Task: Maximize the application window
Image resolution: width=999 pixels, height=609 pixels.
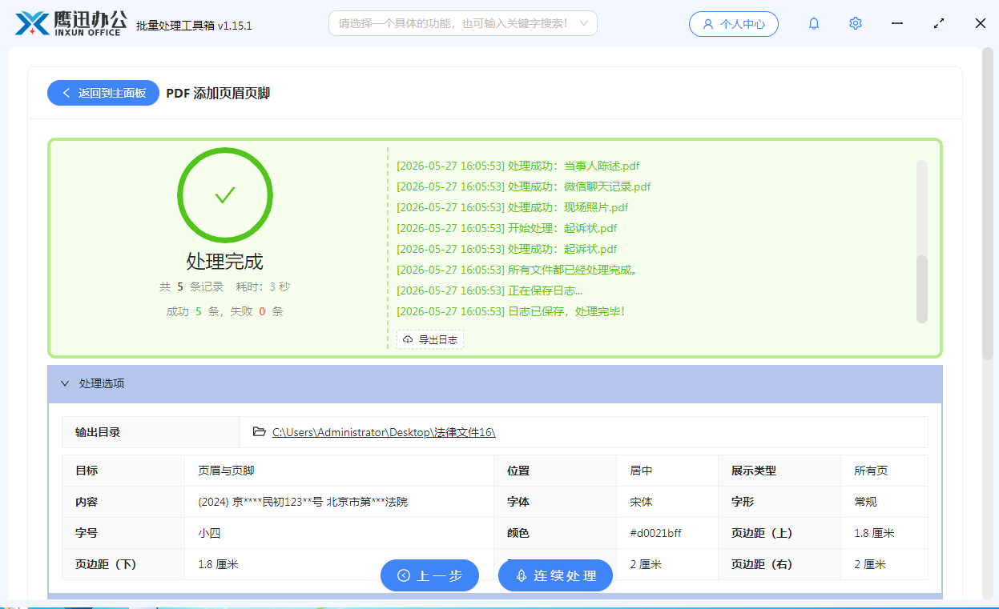Action: point(939,24)
